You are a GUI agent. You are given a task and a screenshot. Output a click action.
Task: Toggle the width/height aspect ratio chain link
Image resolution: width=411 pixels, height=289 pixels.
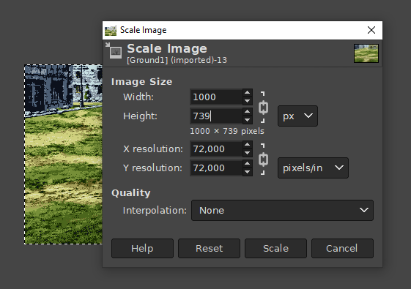pyautogui.click(x=263, y=107)
